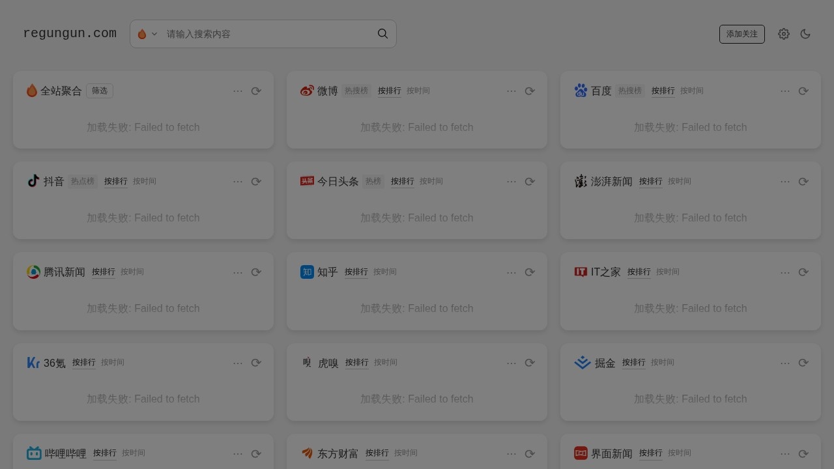Click the 东方财富 logo icon
834x469 pixels.
pos(307,453)
